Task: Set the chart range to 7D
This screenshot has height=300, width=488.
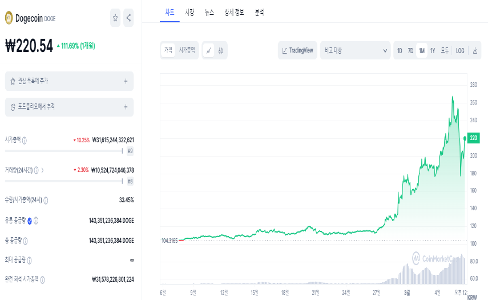Action: (410, 50)
